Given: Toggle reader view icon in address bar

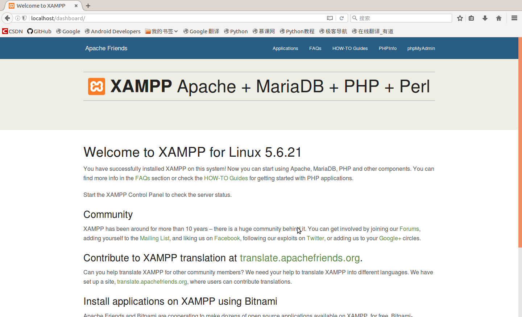Looking at the screenshot, I should (x=330, y=18).
